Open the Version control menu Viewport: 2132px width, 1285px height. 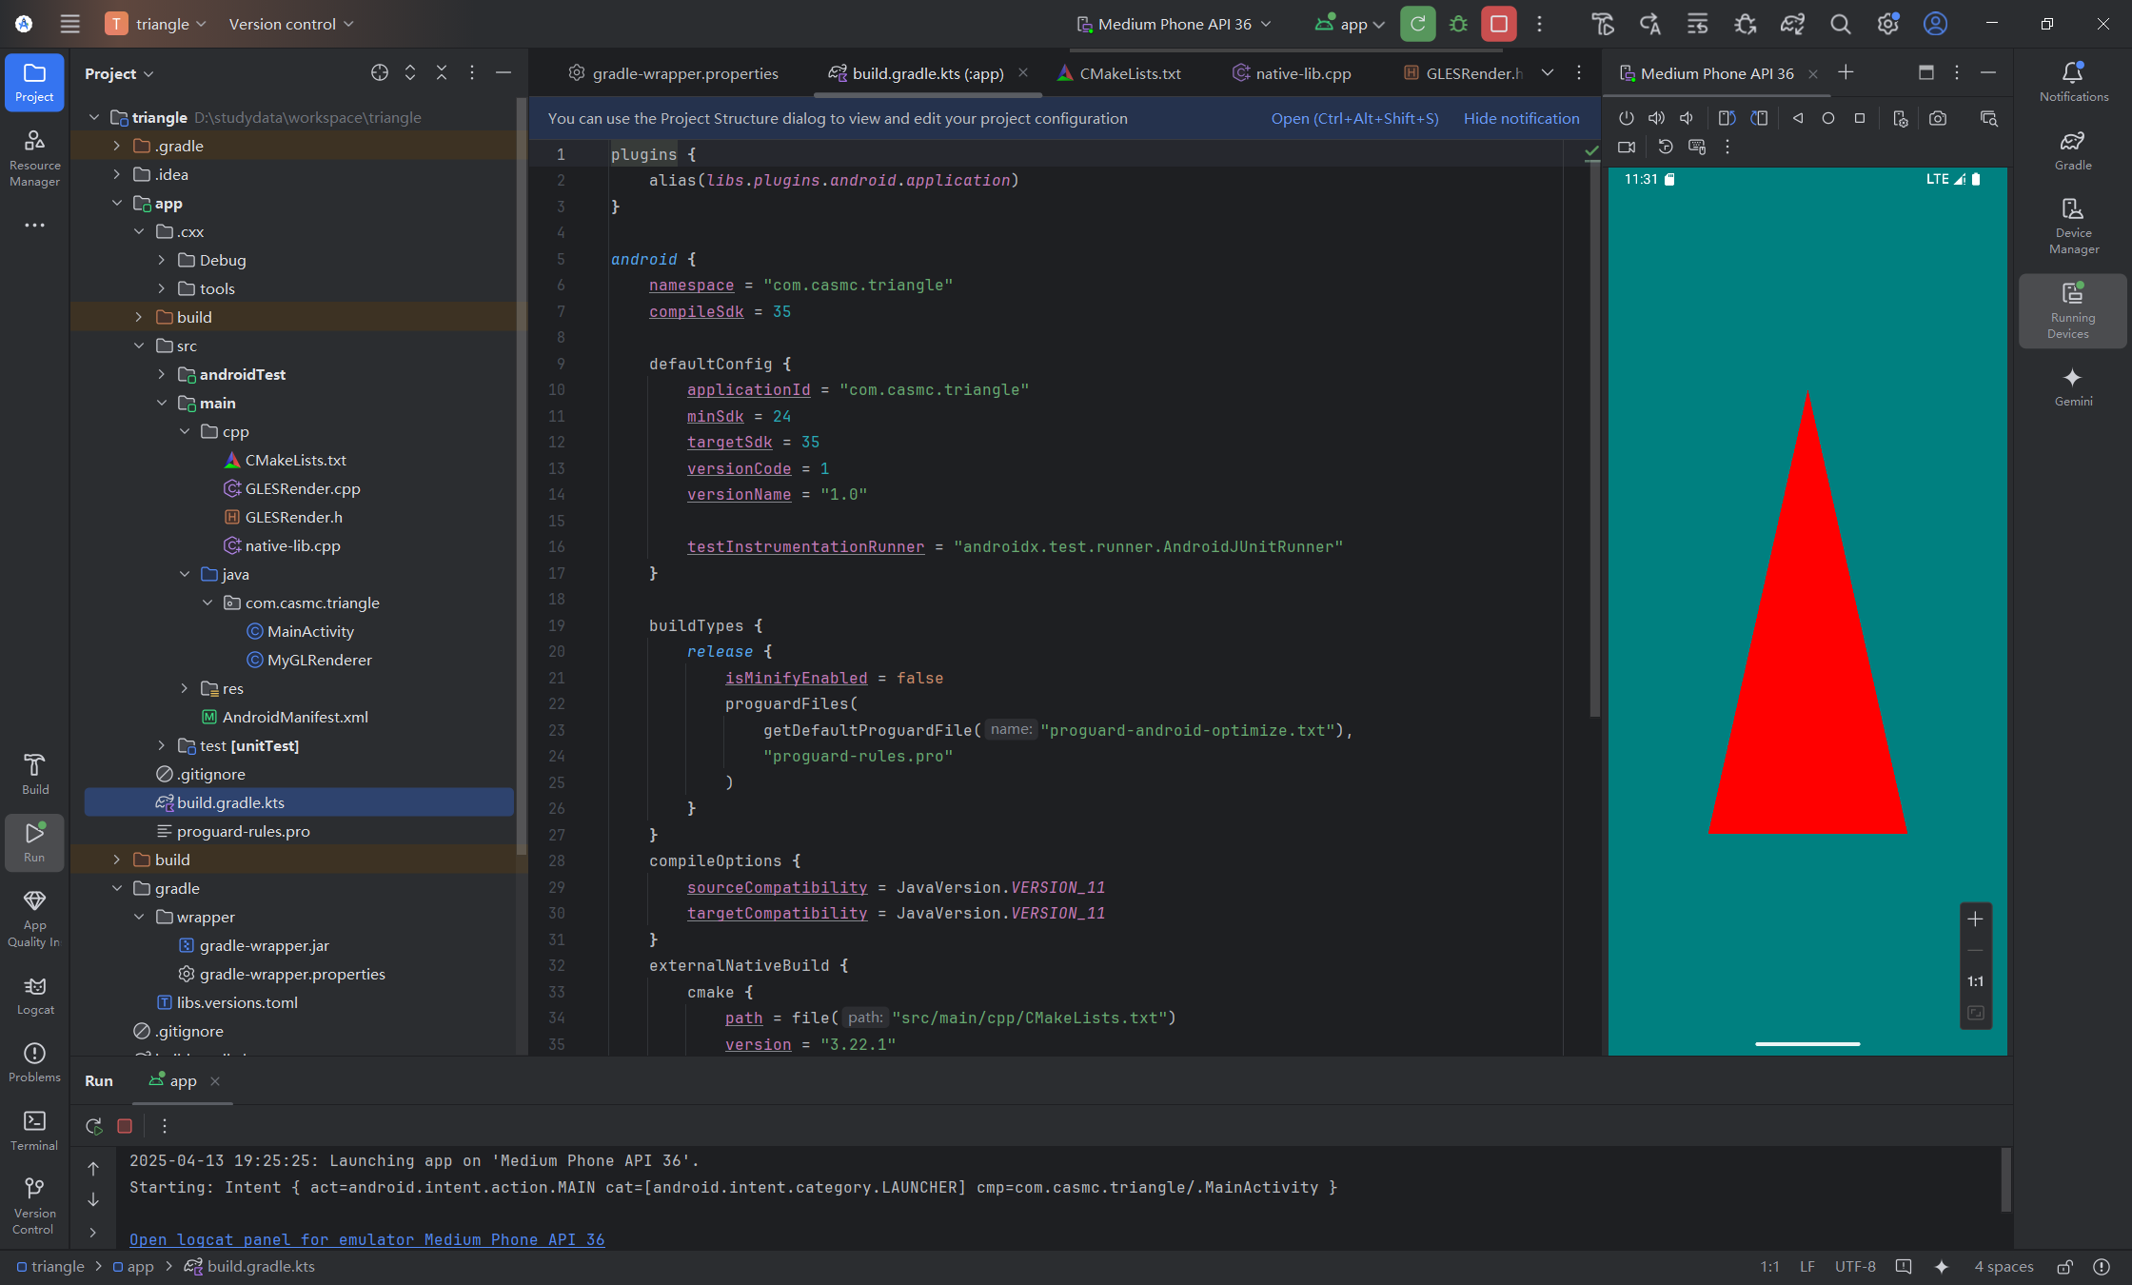[x=284, y=24]
